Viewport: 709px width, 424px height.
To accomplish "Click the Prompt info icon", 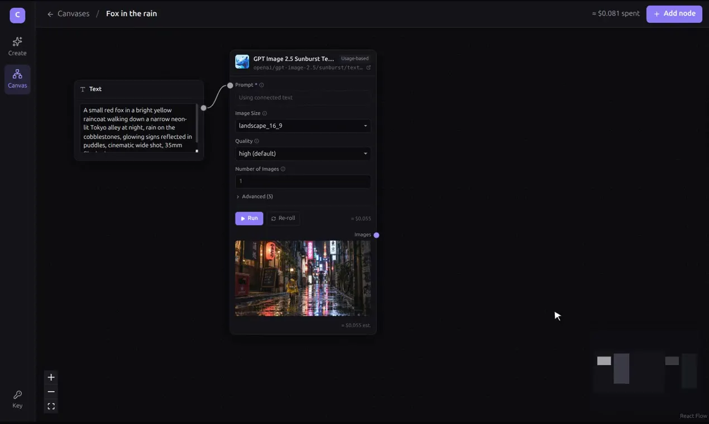I will pyautogui.click(x=262, y=85).
